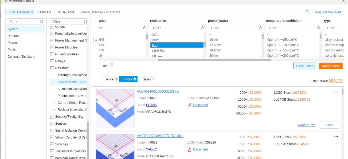Collapse the Resistors category
Viewport: 348px width, 159px height.
[x=52, y=68]
